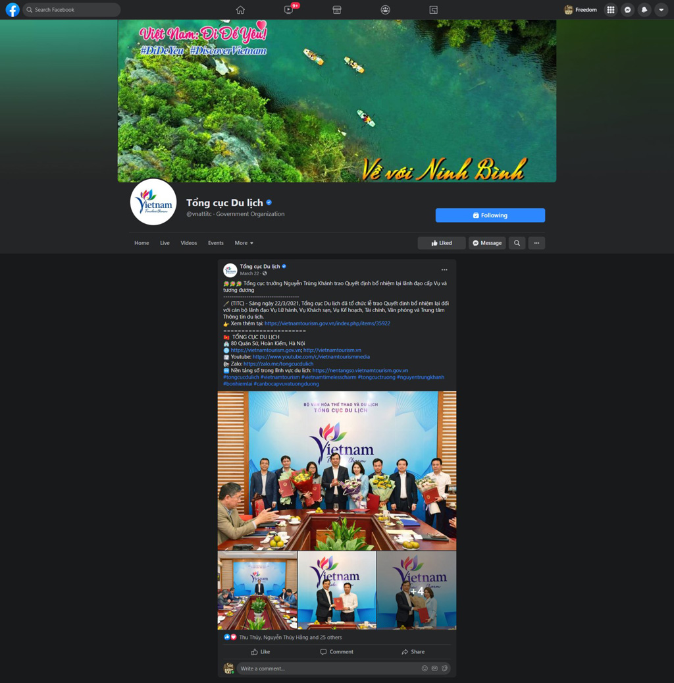This screenshot has width=674, height=683.
Task: View who reacted: Thu Thủy and 25 others
Action: tap(290, 638)
